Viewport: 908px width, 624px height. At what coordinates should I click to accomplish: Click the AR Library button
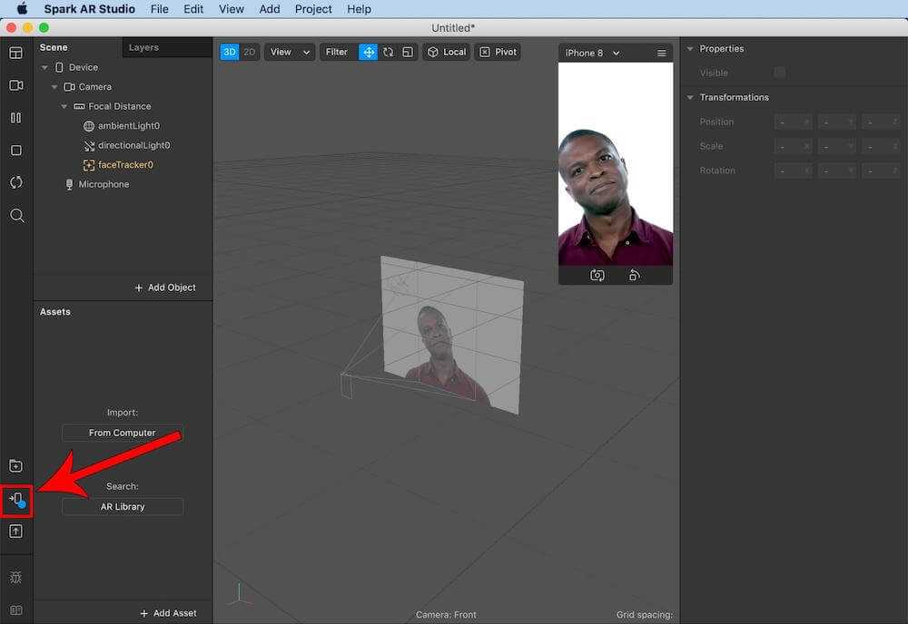pos(123,506)
